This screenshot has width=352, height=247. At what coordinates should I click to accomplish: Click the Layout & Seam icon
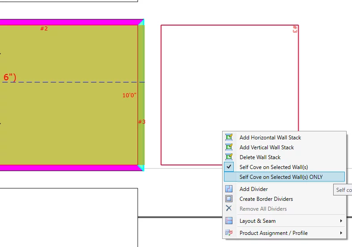pyautogui.click(x=229, y=221)
